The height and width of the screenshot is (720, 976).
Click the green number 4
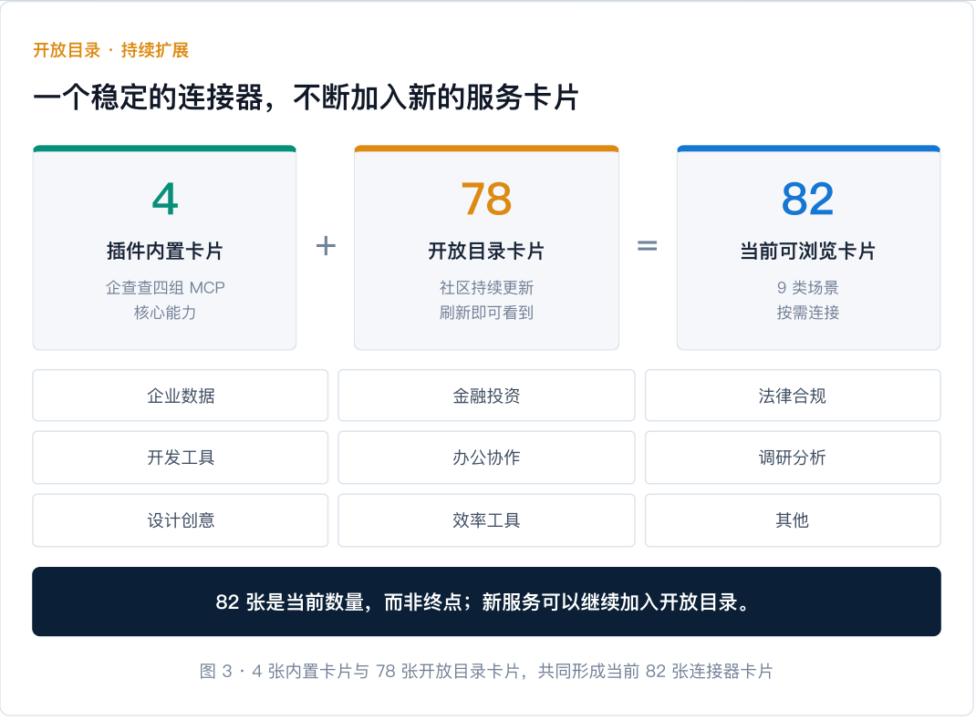point(165,199)
